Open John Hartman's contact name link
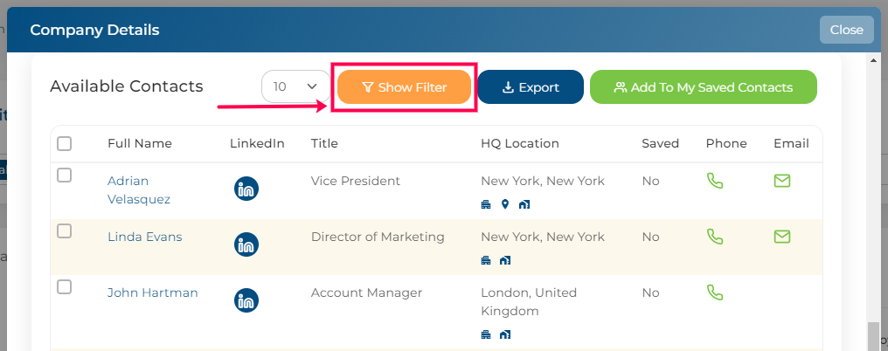 point(153,292)
